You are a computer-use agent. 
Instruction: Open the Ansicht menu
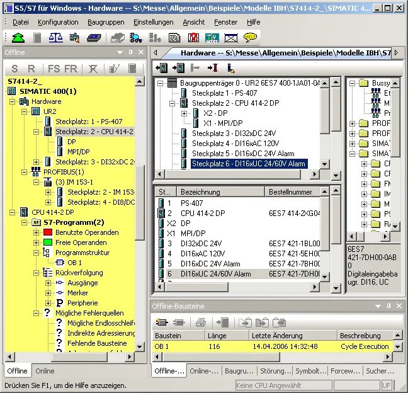(193, 23)
